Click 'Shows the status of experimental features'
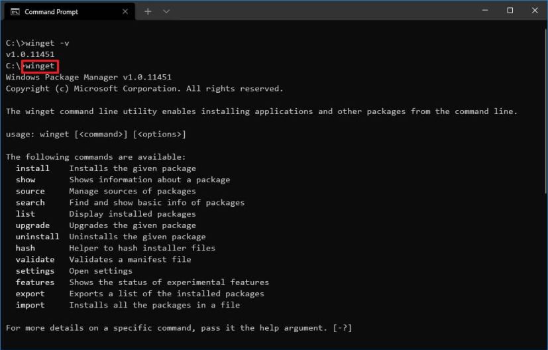Viewport: 548px width, 350px height. 169,282
